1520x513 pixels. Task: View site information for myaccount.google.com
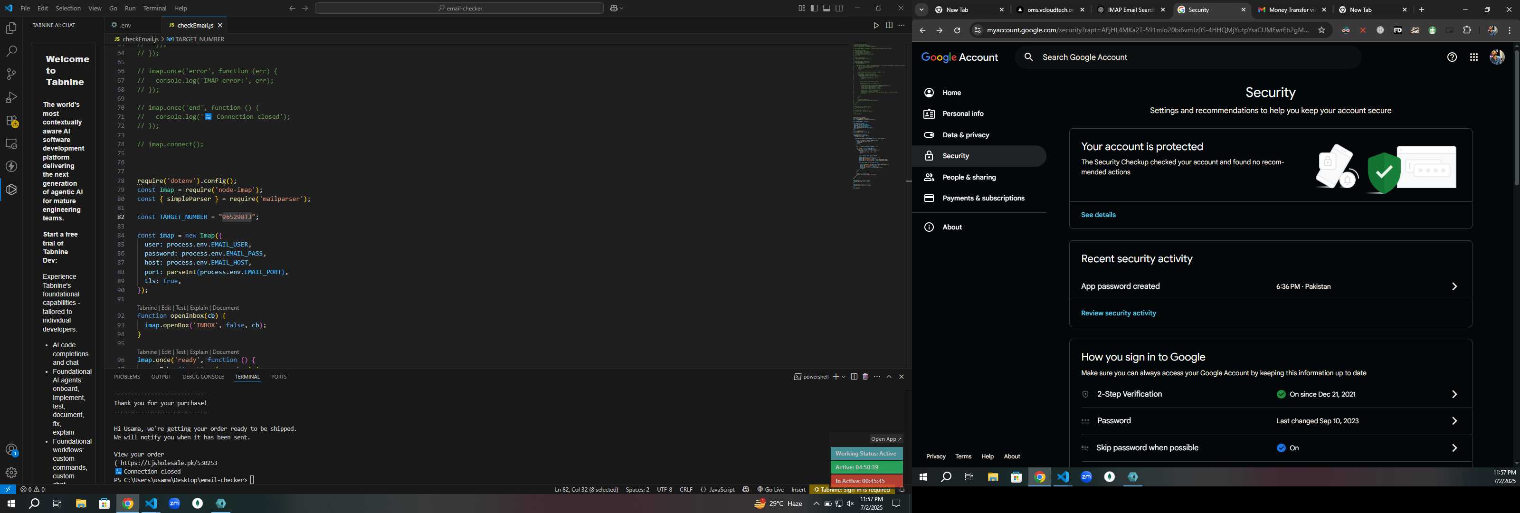pos(977,31)
